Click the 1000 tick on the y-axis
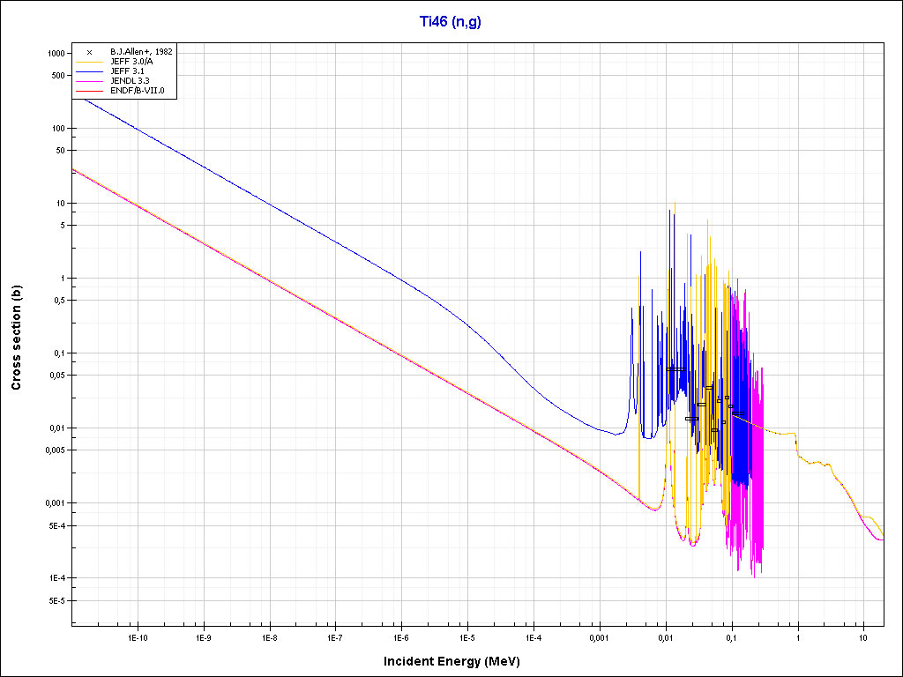Image resolution: width=903 pixels, height=677 pixels. [x=55, y=54]
